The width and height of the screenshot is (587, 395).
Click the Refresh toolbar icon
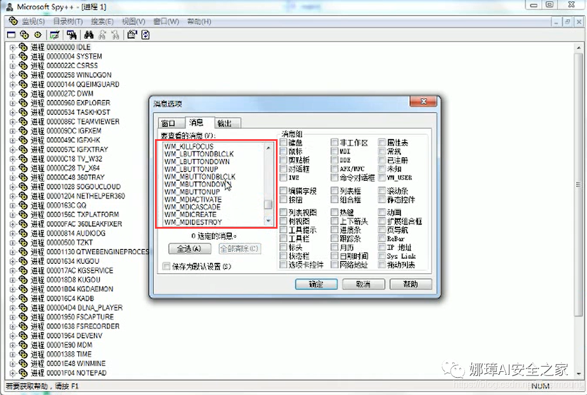pyautogui.click(x=146, y=35)
